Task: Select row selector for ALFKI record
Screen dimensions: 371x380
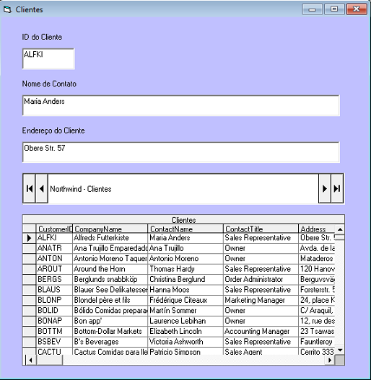Action: coord(29,238)
